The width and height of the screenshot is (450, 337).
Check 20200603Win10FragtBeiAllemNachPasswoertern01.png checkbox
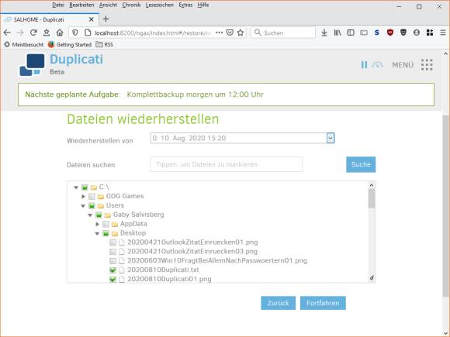point(113,261)
